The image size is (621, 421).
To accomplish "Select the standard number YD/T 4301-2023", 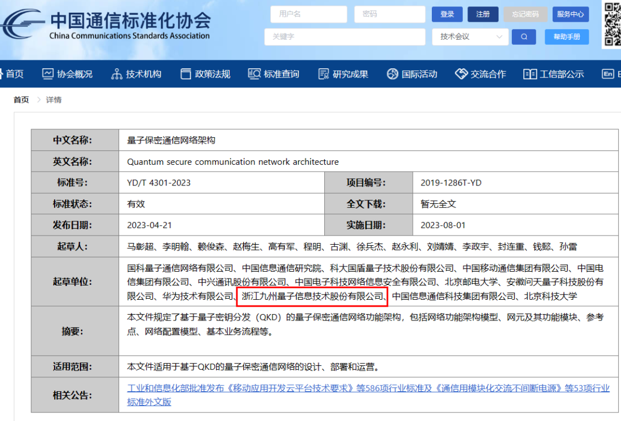I will tap(159, 183).
